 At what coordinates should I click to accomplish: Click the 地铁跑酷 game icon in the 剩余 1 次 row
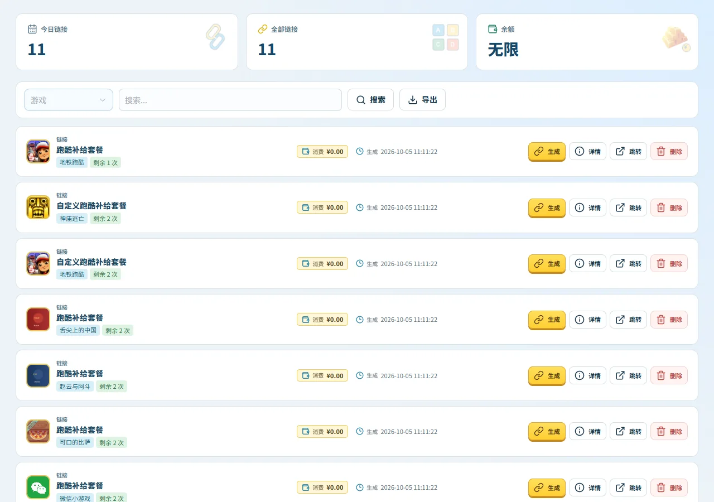pos(38,151)
